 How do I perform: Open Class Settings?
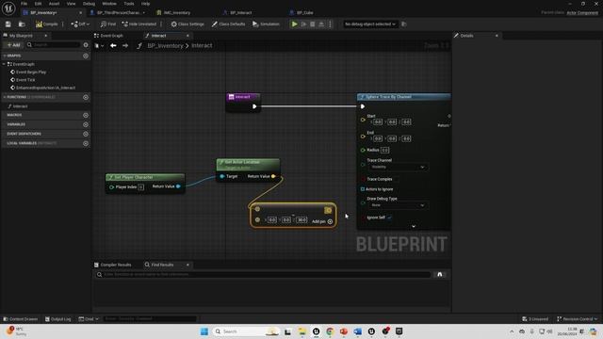click(x=187, y=24)
